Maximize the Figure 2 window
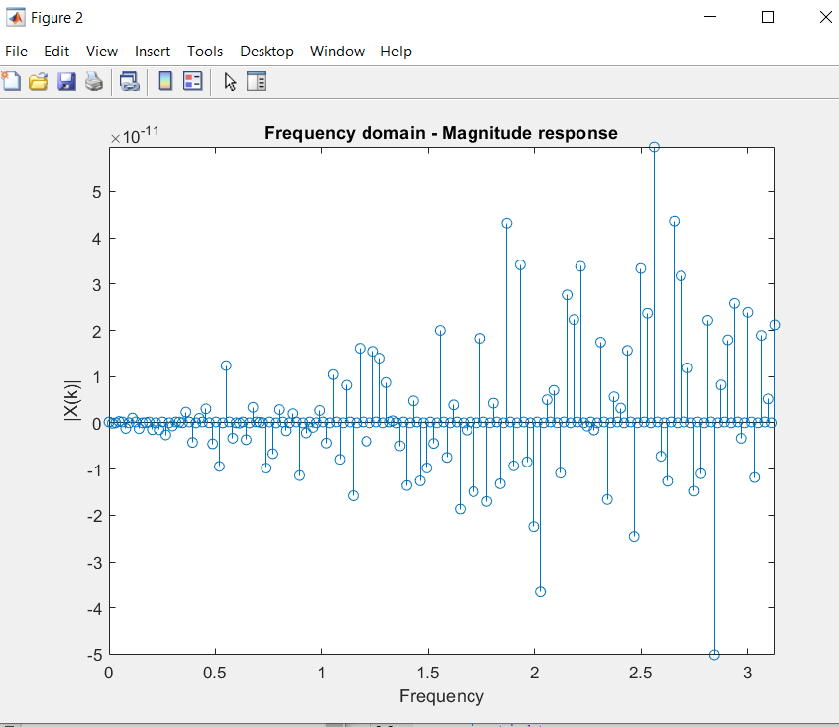The width and height of the screenshot is (839, 727). [767, 17]
